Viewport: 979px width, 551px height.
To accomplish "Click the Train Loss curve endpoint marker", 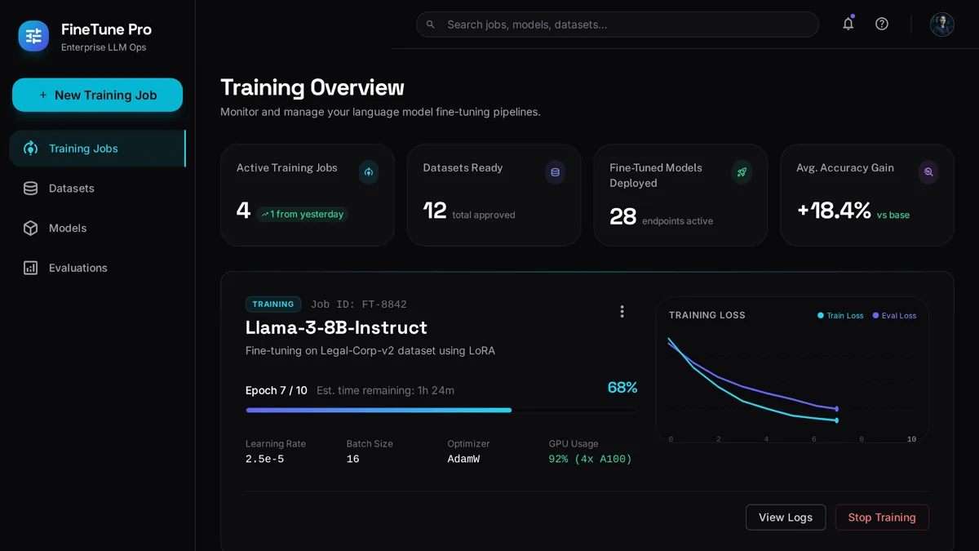I will click(x=837, y=420).
